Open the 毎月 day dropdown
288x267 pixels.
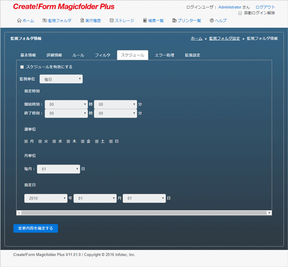pyautogui.click(x=59, y=169)
